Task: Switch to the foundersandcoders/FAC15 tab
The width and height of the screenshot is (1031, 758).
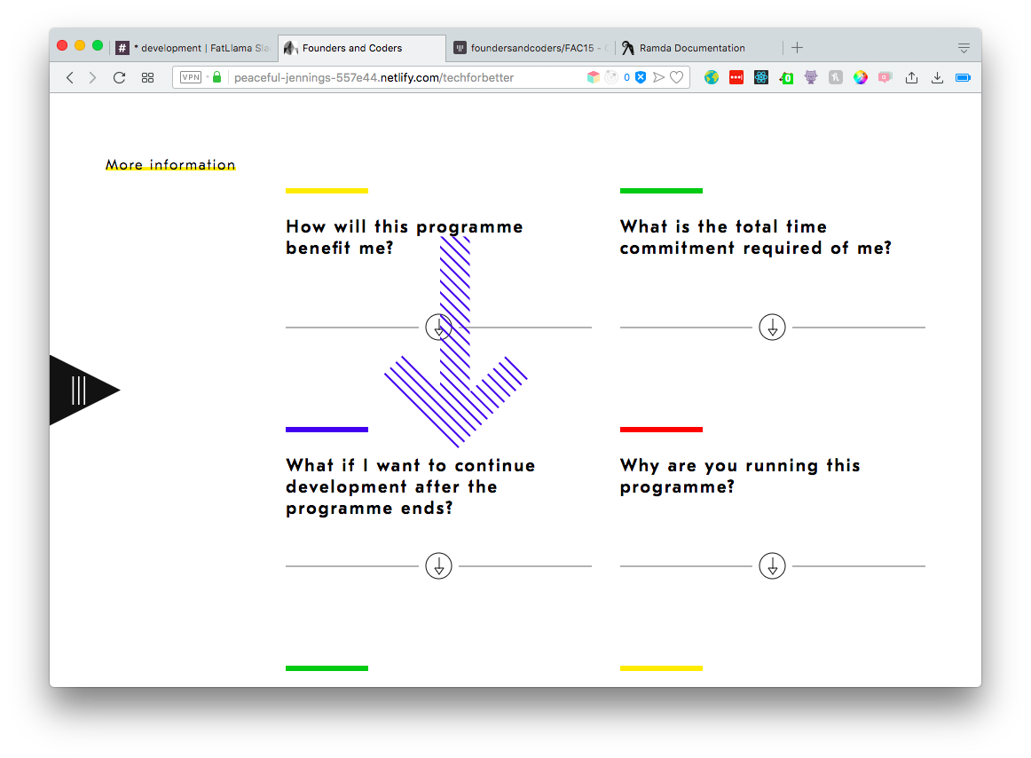Action: (531, 48)
